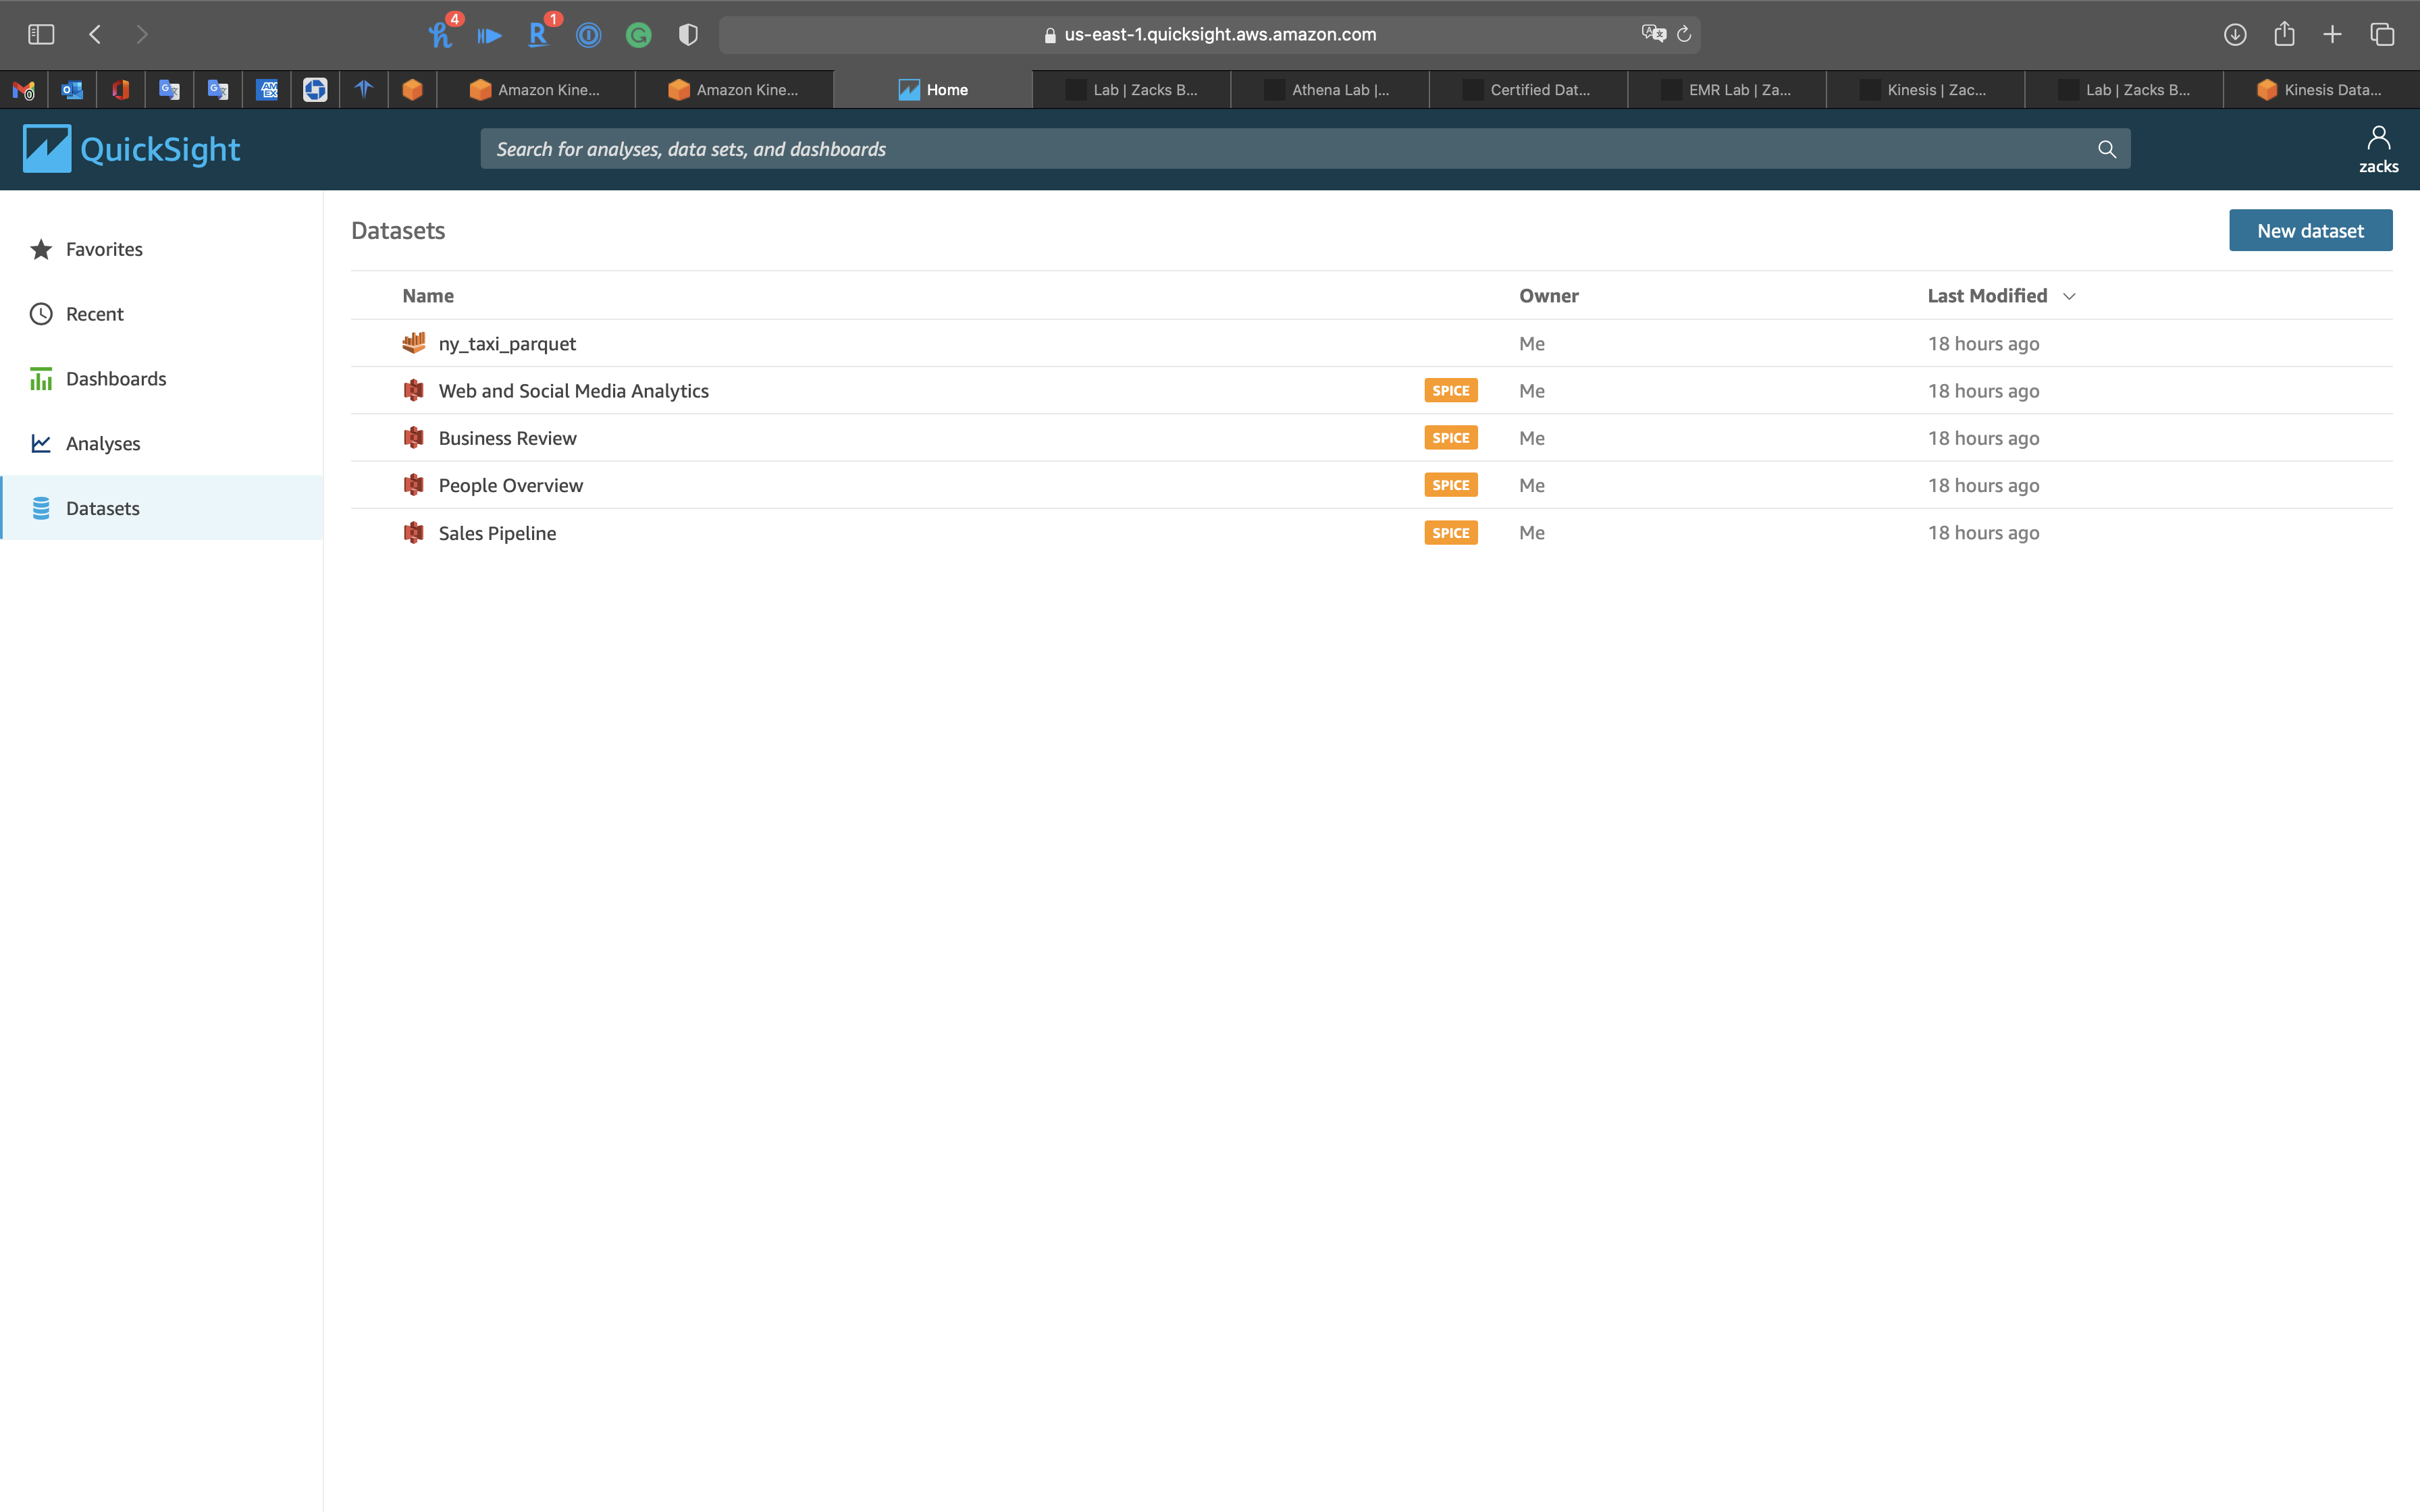Viewport: 2420px width, 1512px height.
Task: Click the browser sidebar toggle icon
Action: 41,35
